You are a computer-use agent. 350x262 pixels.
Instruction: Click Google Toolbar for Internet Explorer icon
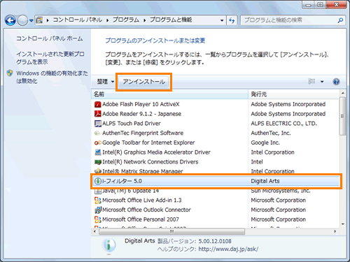98,143
